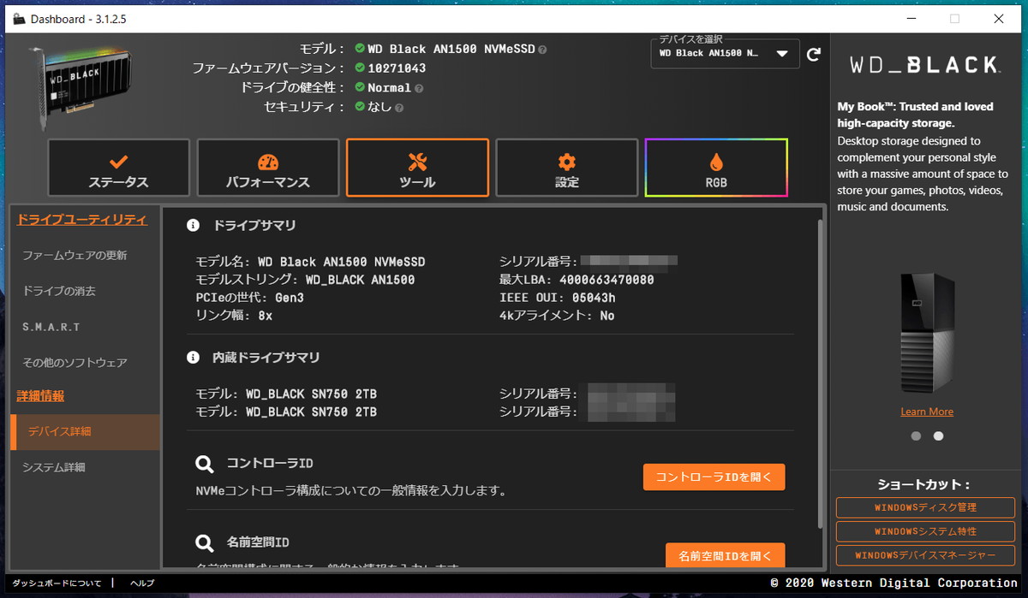Click ダッシュボードについて link
This screenshot has width=1028, height=598.
57,583
